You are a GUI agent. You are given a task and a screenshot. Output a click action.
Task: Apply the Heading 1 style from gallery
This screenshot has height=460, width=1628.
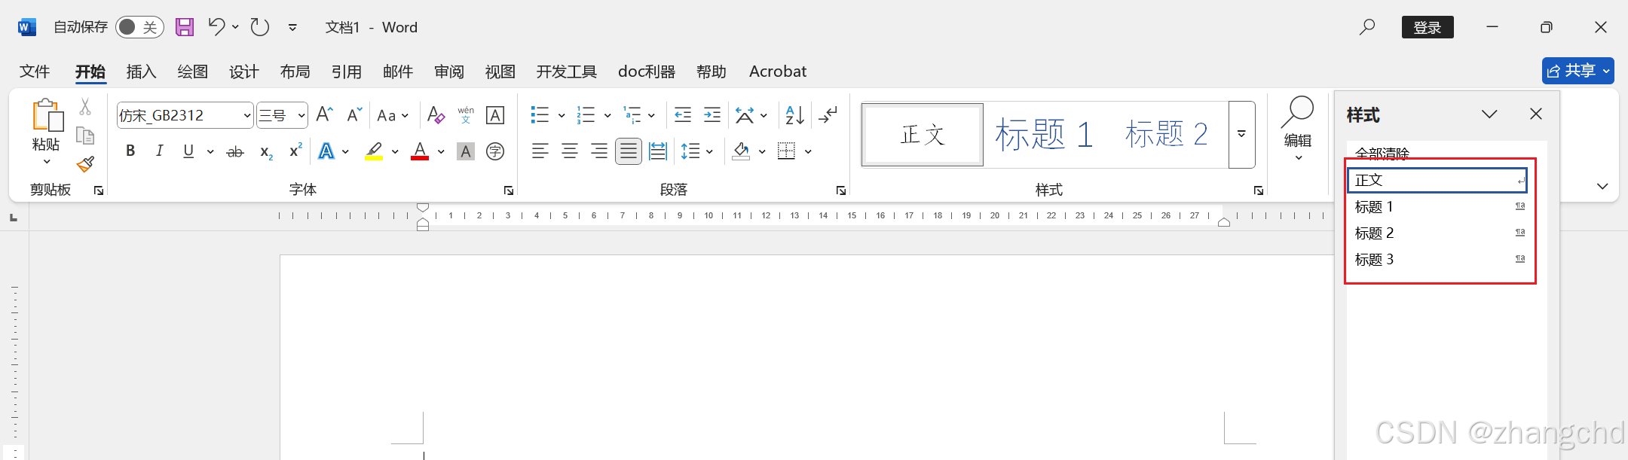tap(1044, 134)
